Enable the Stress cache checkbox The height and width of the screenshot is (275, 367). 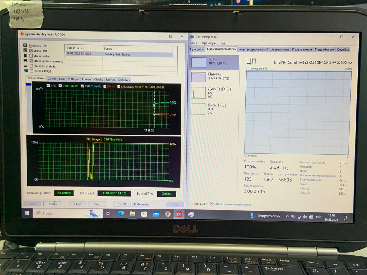[x=31, y=56]
